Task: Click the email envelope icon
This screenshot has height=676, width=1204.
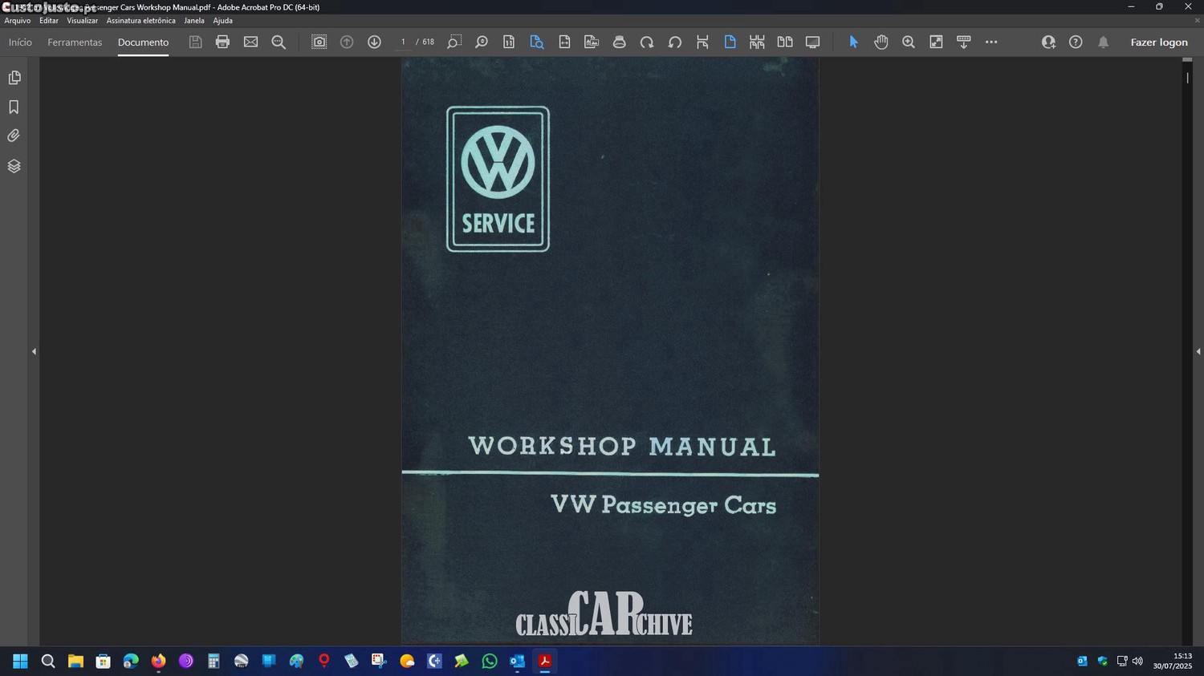Action: pos(250,42)
